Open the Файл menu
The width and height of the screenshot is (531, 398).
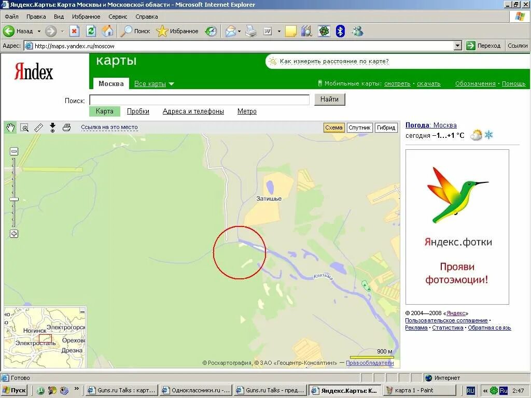point(11,17)
